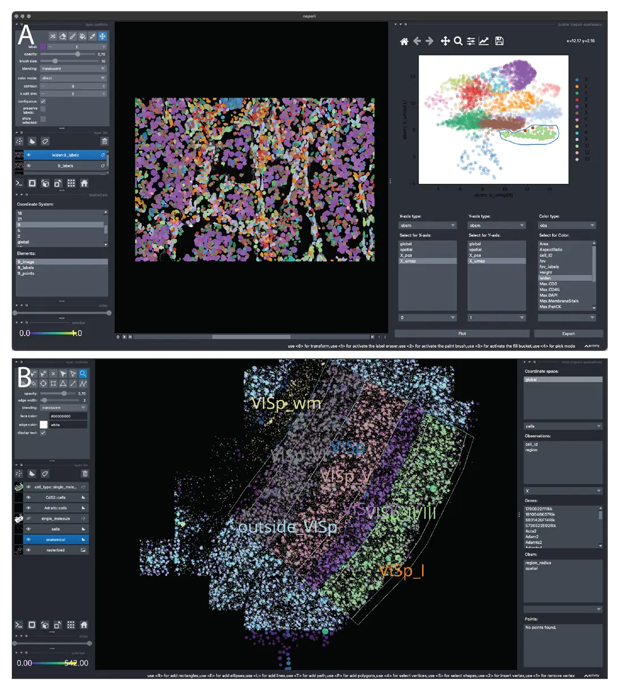Reset view with home icon in panel A viewer buttons
This screenshot has height=685, width=624.
84,183
